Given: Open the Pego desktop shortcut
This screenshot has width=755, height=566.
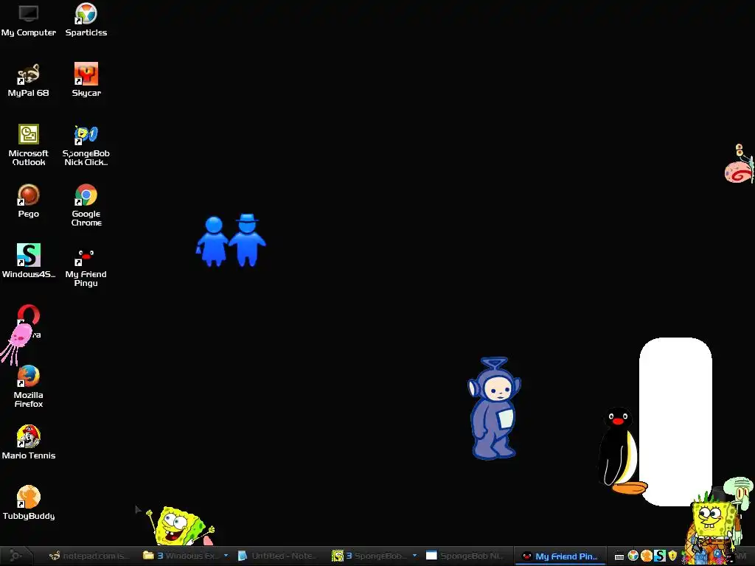Looking at the screenshot, I should click(x=29, y=201).
